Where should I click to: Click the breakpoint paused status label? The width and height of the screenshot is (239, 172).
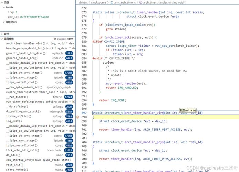coord(64,39)
